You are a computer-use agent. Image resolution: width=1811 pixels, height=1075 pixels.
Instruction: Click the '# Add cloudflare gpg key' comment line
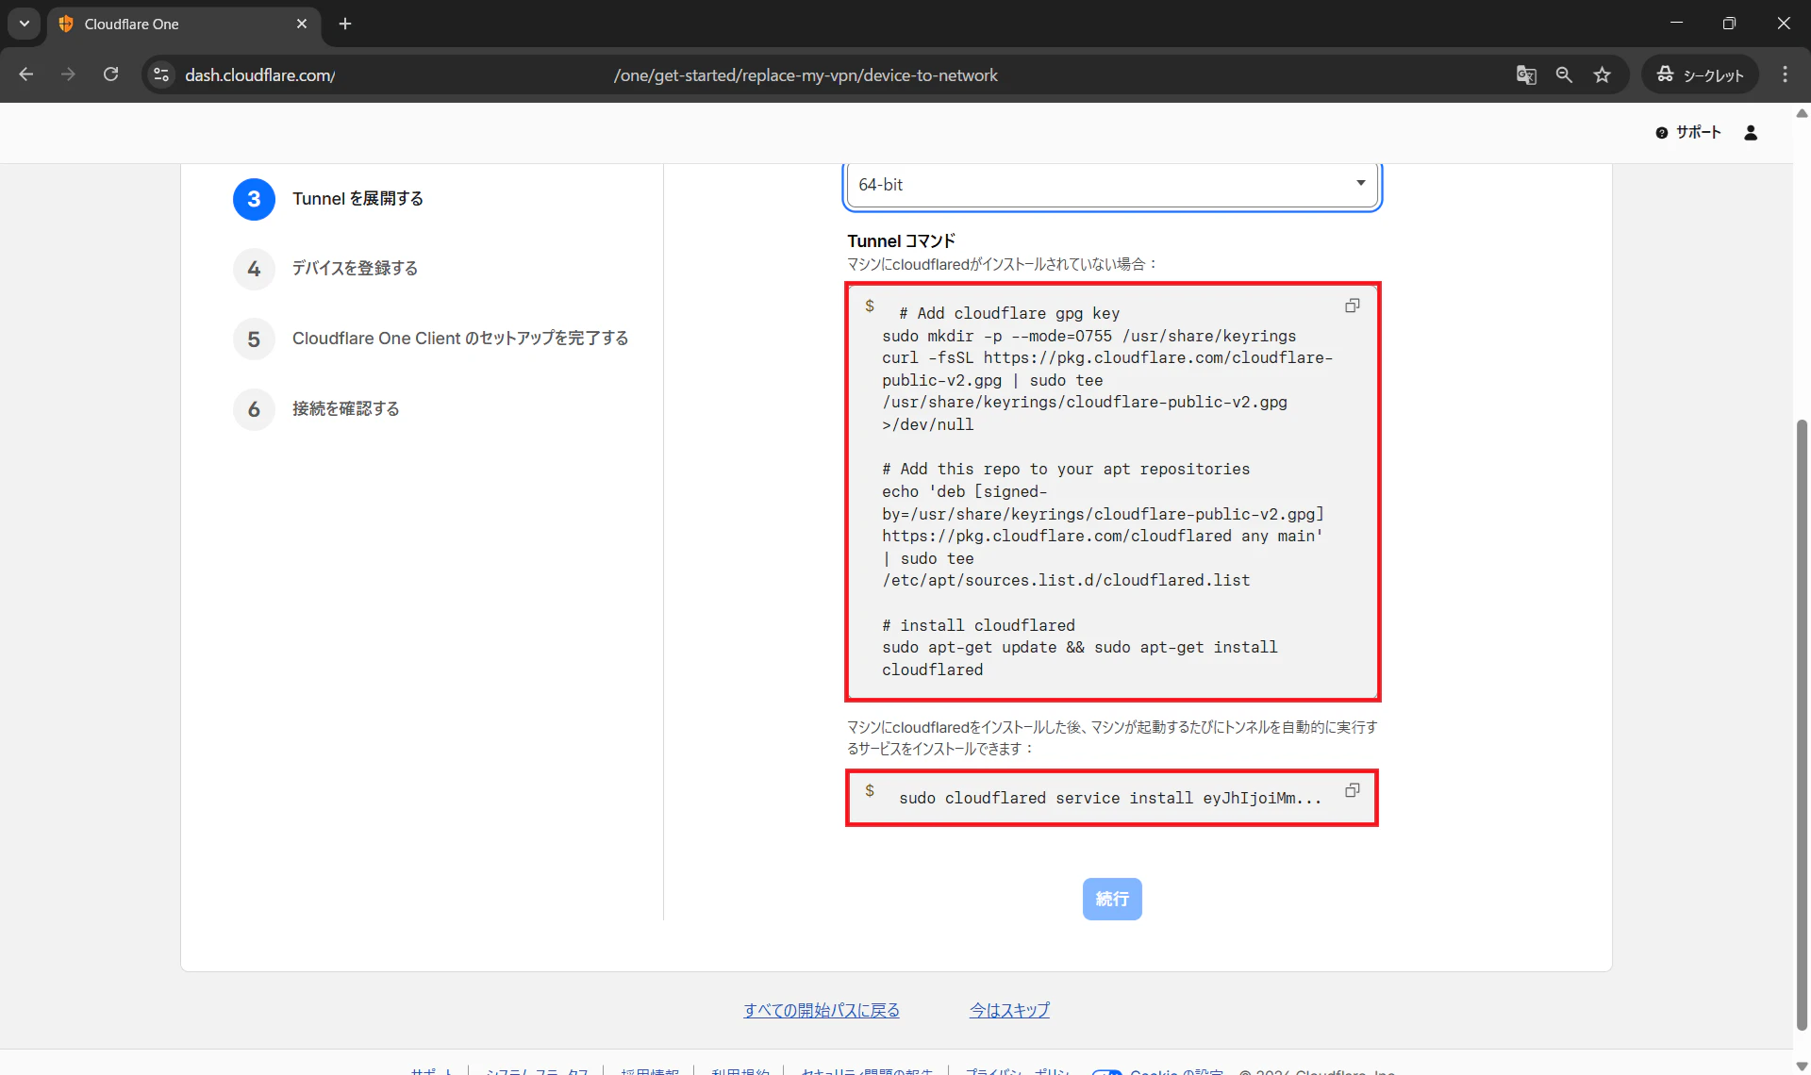point(1009,314)
